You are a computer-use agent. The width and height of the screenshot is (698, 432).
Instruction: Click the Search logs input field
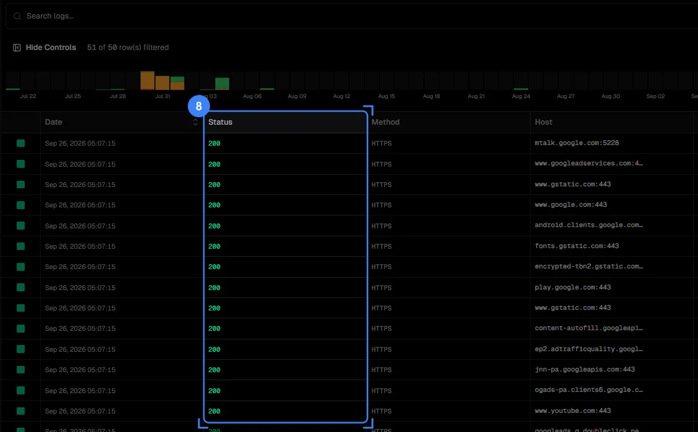(351, 16)
